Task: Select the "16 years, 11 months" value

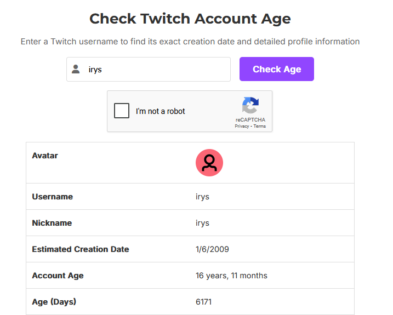Action: [x=231, y=276]
